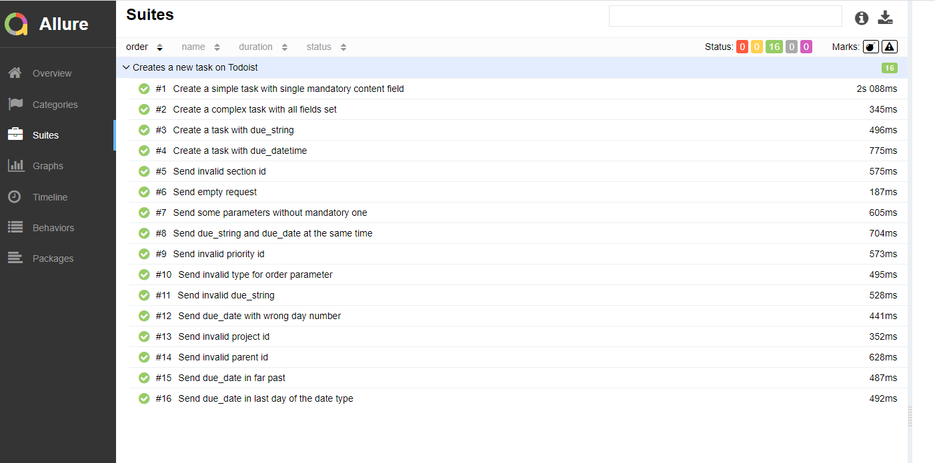Toggle the new-failed marks filter (warning icon)

point(890,47)
